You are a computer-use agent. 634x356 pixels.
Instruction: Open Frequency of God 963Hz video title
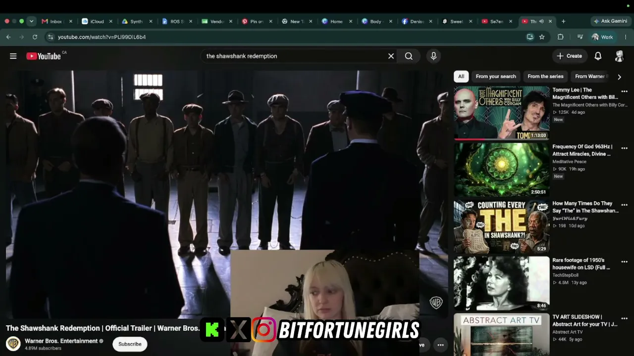(582, 150)
